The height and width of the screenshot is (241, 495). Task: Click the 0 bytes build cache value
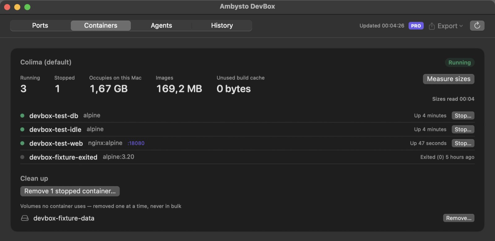[x=234, y=89]
